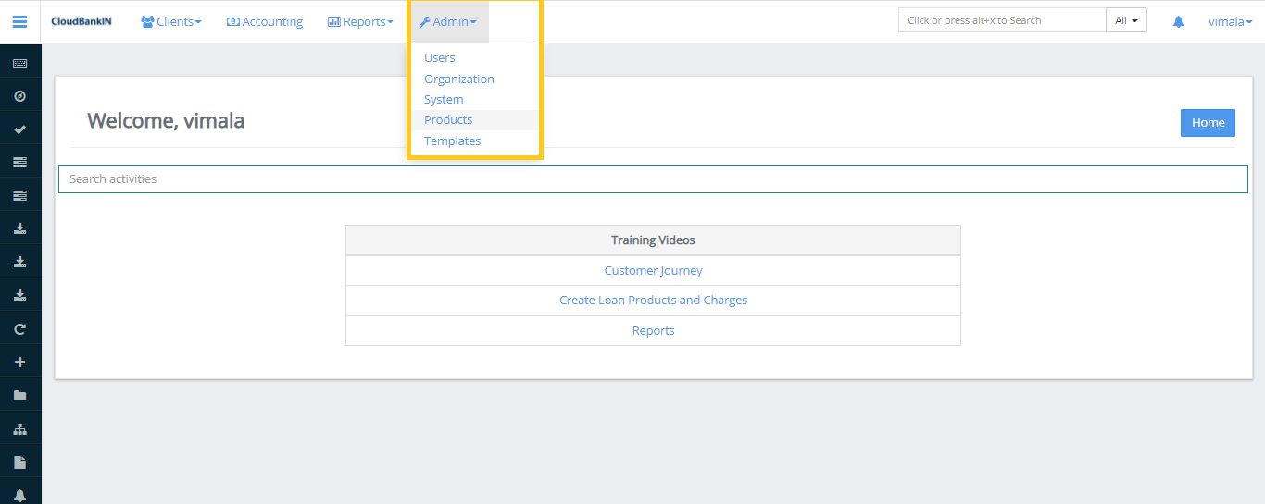The image size is (1265, 504).
Task: Select Products from the Admin menu
Action: click(448, 120)
